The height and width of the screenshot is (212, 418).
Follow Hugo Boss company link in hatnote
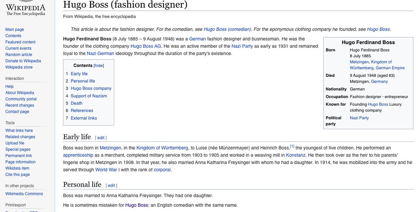point(379,29)
